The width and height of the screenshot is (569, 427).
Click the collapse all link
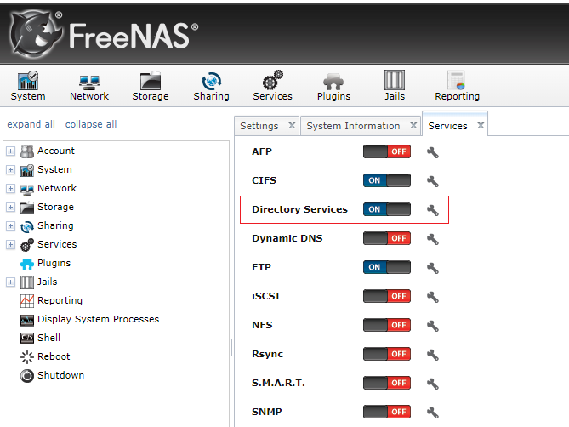coord(91,124)
